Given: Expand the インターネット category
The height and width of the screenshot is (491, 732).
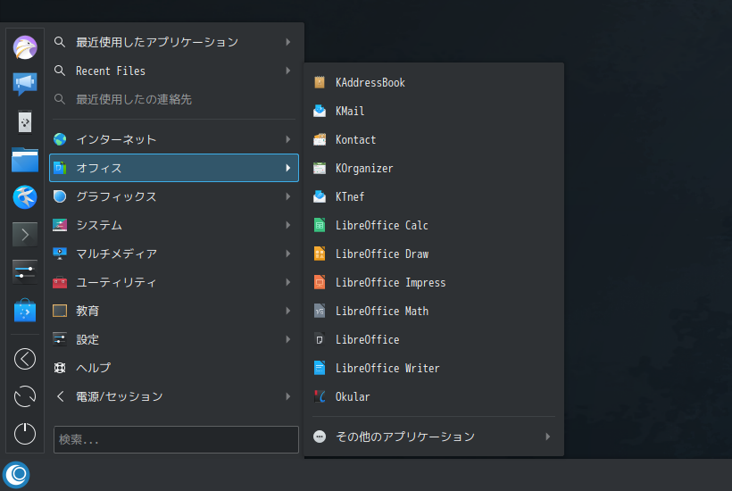Looking at the screenshot, I should pyautogui.click(x=174, y=139).
